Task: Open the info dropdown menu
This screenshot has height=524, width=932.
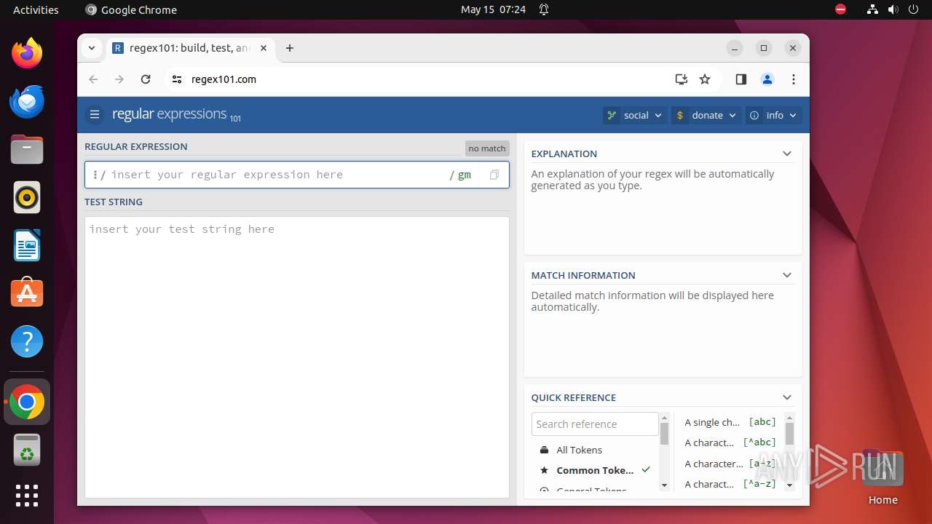Action: tap(774, 115)
